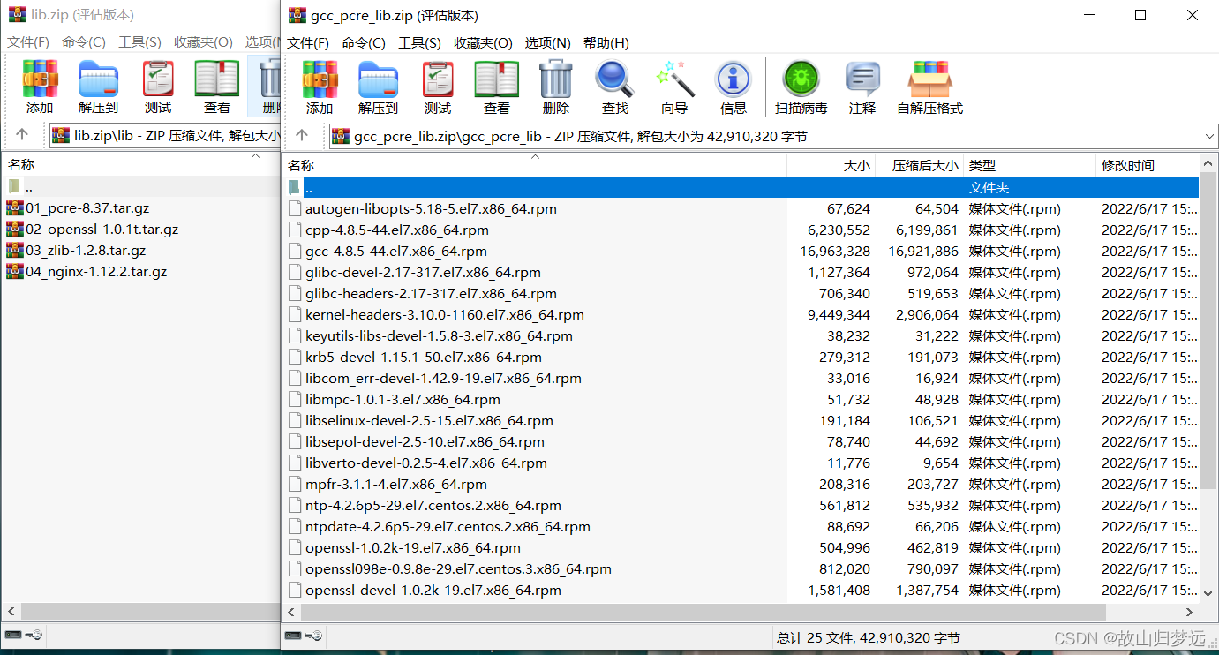Go up one level in lib.zip window
This screenshot has width=1219, height=655.
pos(22,135)
